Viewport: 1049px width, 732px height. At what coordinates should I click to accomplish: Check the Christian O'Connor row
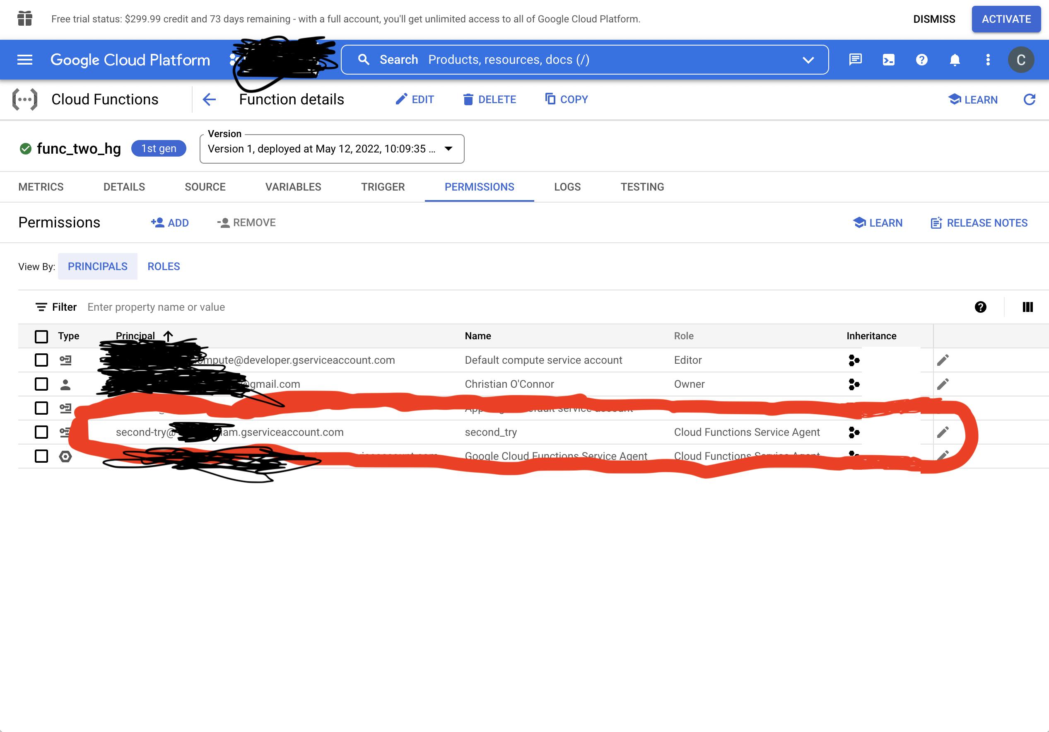click(x=41, y=384)
